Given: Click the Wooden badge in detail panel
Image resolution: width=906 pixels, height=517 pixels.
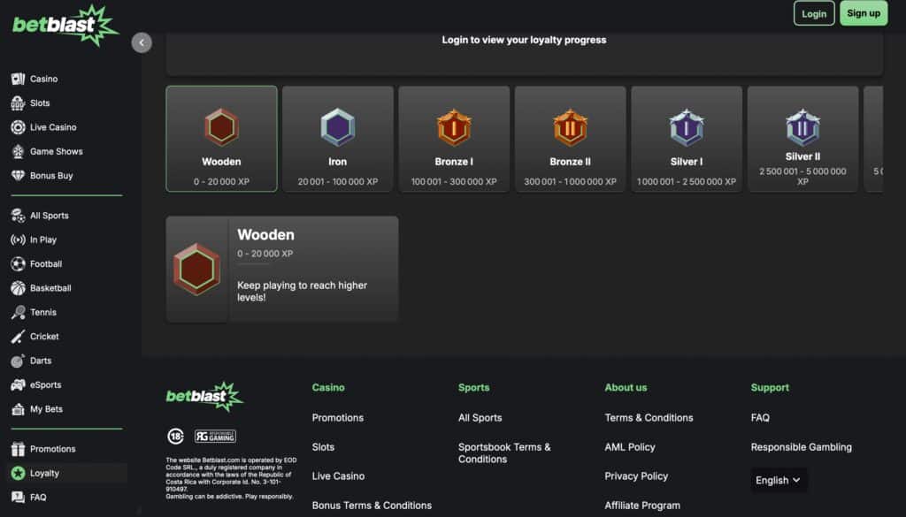Looking at the screenshot, I should [x=196, y=269].
